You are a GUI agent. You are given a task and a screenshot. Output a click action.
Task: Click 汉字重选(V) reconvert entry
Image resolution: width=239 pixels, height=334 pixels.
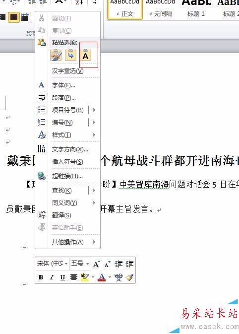tap(67, 71)
